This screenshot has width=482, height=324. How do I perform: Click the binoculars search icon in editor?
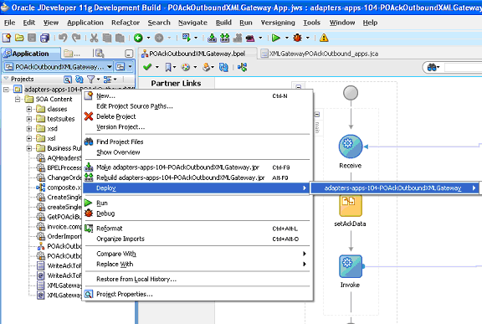pos(432,67)
